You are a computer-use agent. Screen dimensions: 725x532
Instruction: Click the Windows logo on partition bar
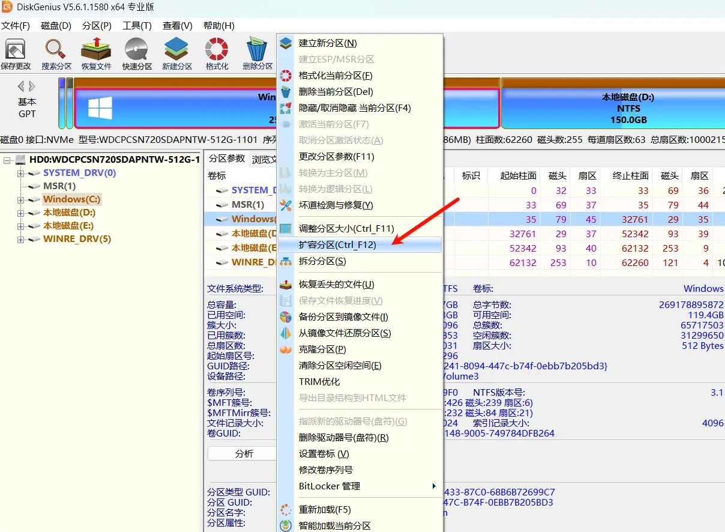pos(100,108)
